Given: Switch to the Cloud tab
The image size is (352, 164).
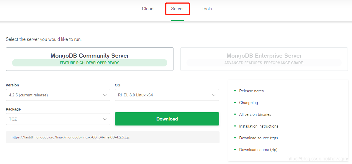Looking at the screenshot, I should tap(148, 9).
